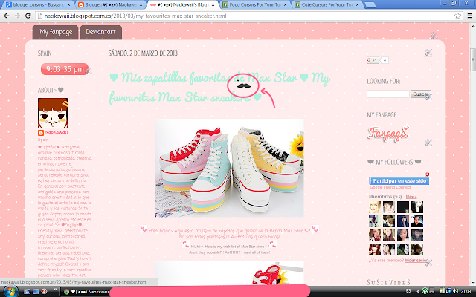Click the 'Looking for' search field
The height and width of the screenshot is (297, 476).
tap(388, 94)
